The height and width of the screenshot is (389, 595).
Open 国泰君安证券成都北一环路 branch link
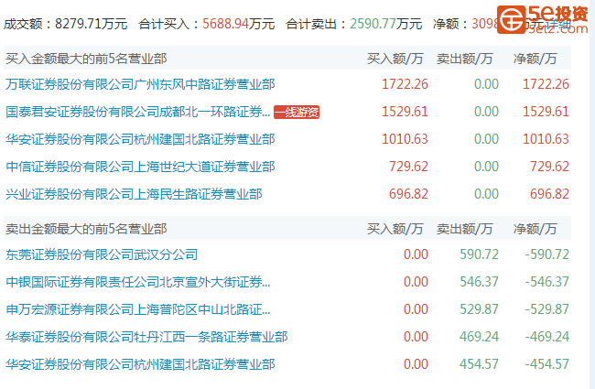(x=137, y=112)
